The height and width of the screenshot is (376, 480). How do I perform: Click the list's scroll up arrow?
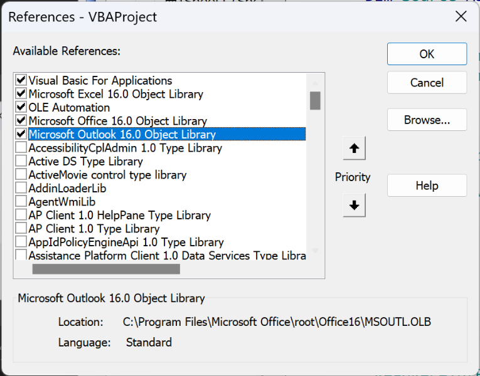[315, 82]
